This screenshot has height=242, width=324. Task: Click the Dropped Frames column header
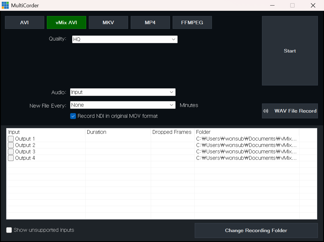[x=173, y=132]
